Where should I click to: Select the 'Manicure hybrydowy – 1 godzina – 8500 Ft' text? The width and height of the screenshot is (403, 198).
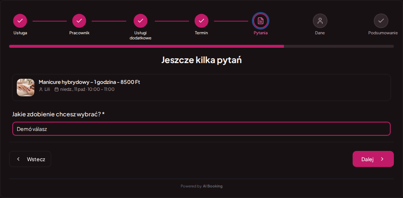point(89,82)
